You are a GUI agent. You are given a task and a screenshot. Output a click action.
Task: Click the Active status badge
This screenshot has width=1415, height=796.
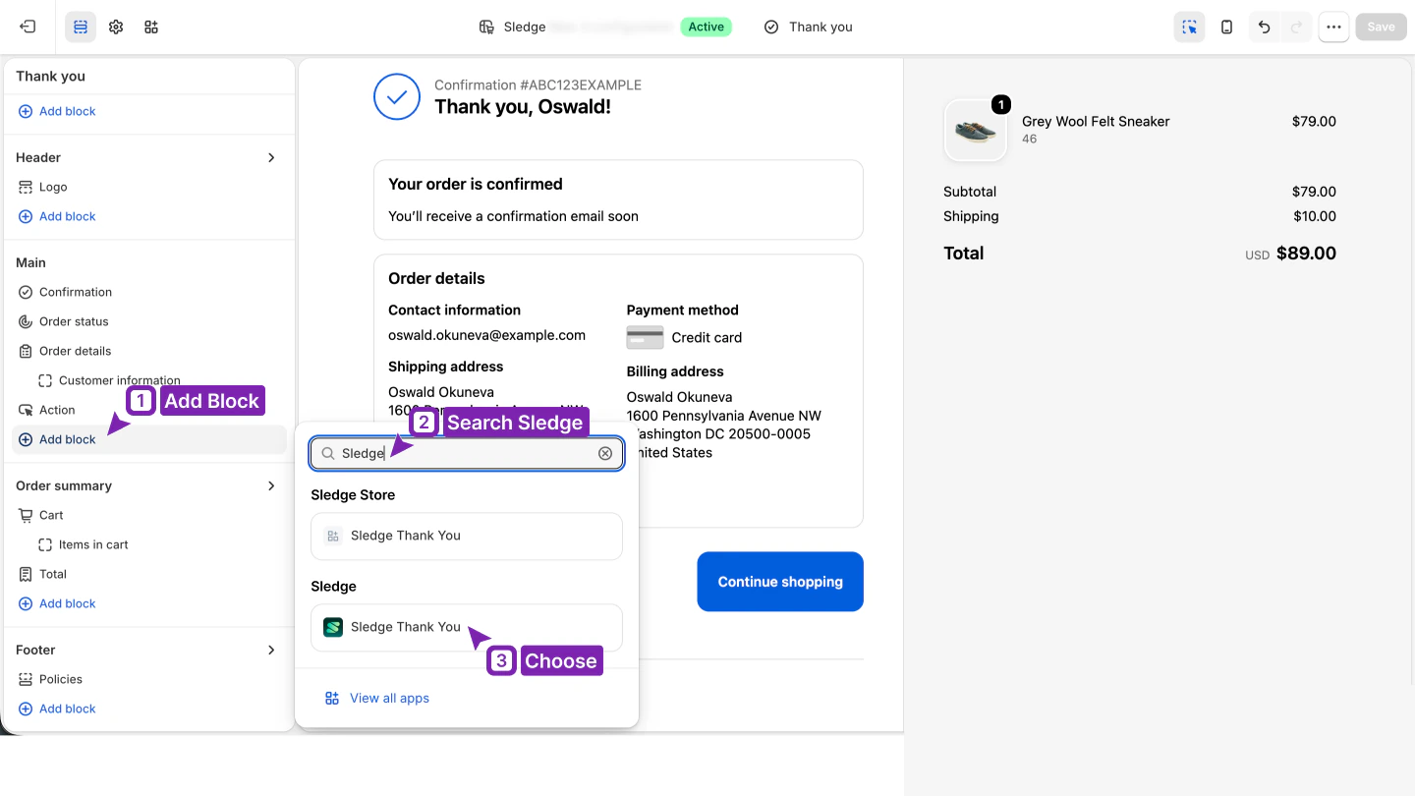pyautogui.click(x=707, y=27)
